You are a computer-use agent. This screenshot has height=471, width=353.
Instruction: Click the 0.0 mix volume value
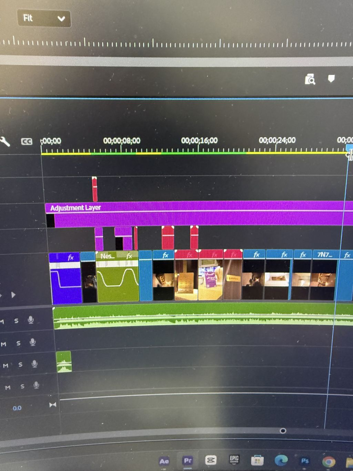tap(17, 408)
